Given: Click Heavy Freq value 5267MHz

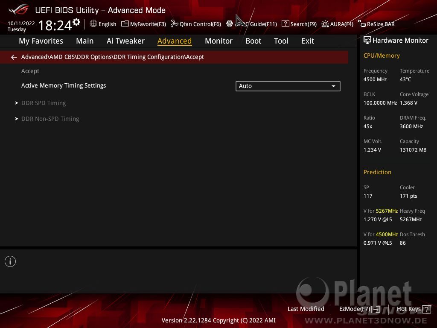Looking at the screenshot, I should [411, 220].
